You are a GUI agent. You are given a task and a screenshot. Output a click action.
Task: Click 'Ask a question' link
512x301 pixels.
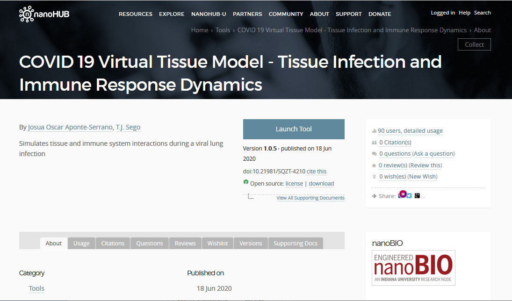coord(433,154)
